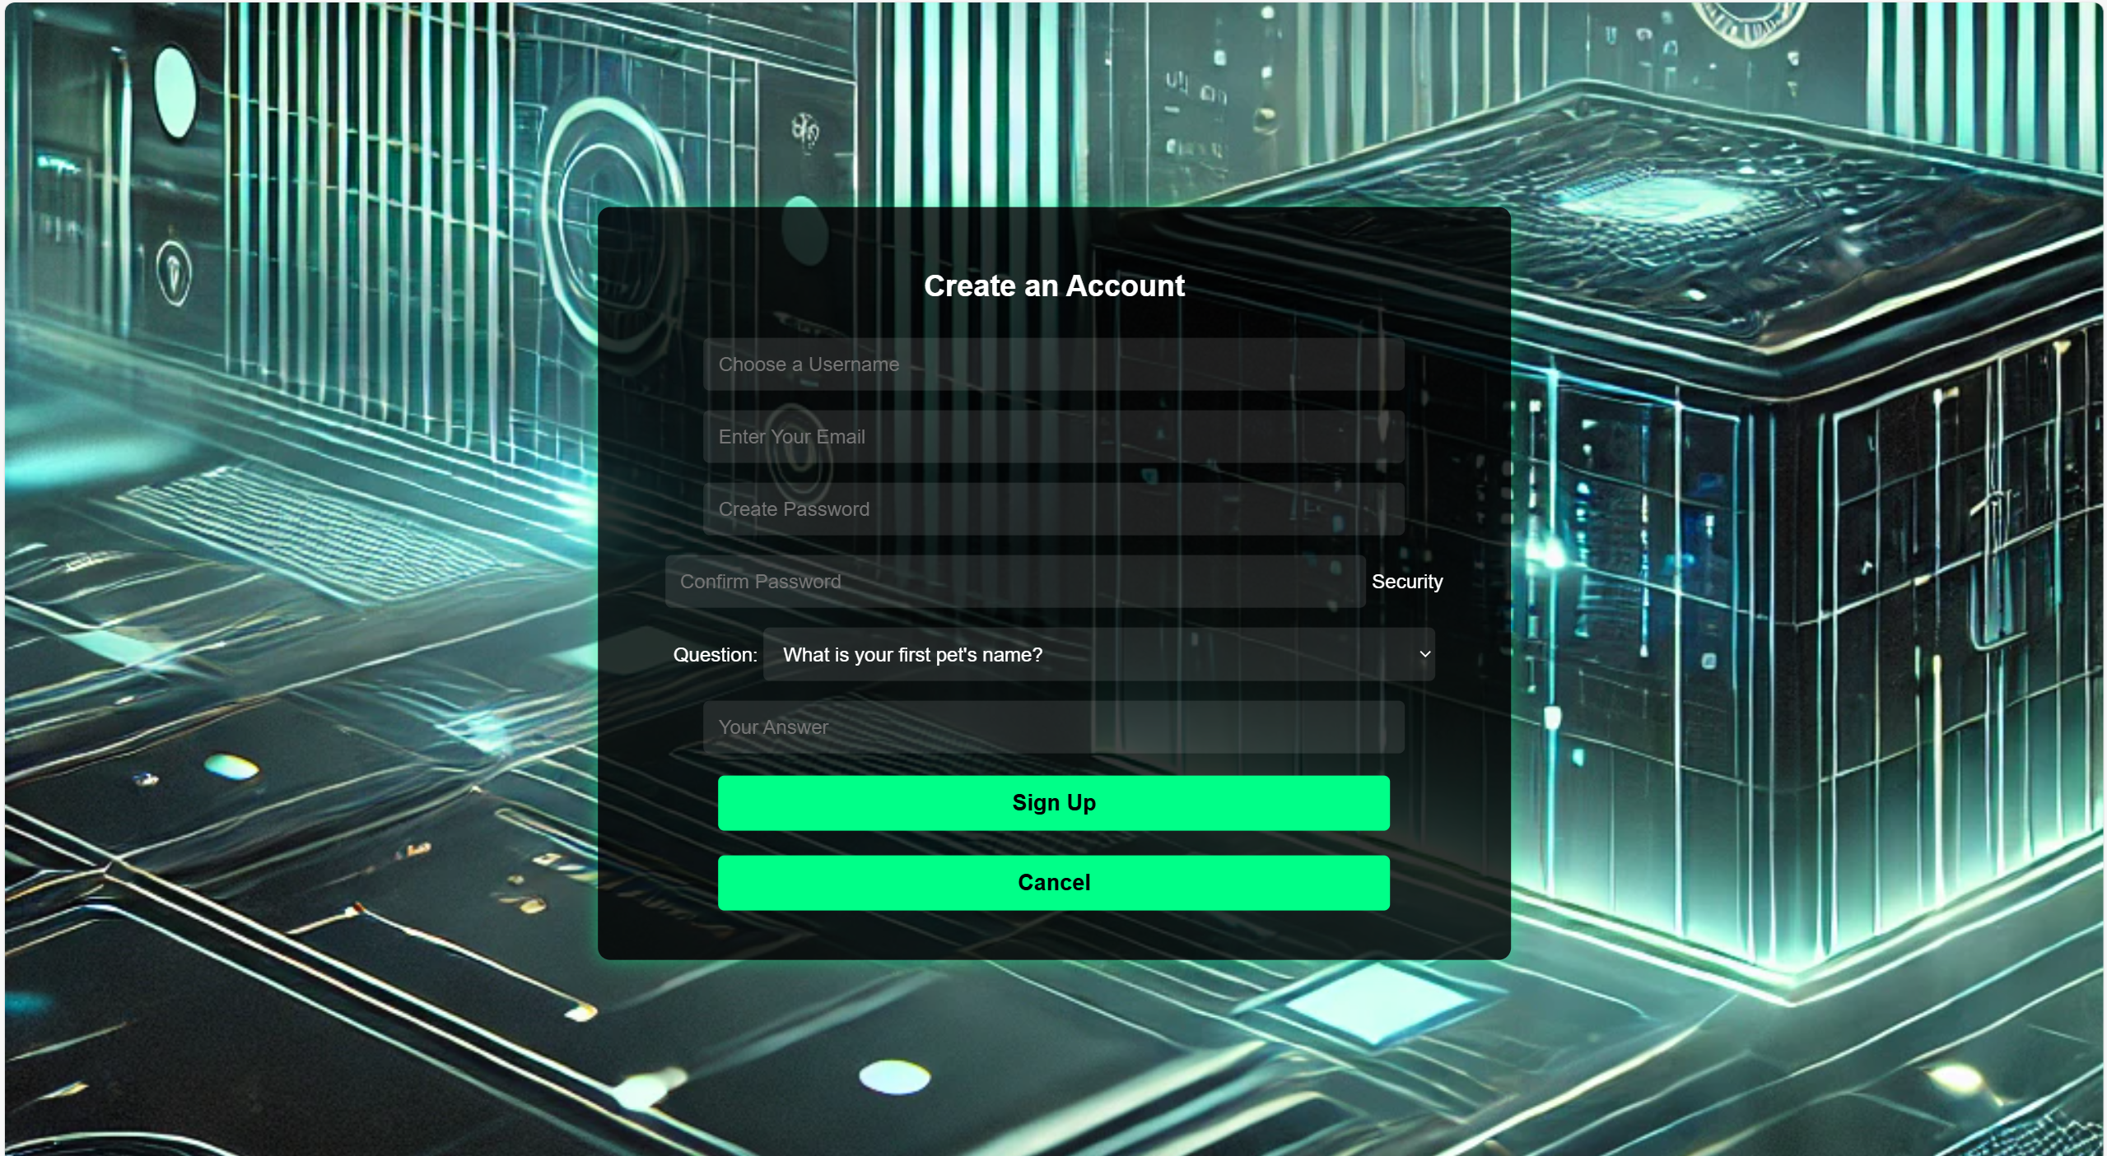Select the "What is your first pet's name?" option text
The height and width of the screenshot is (1156, 2107).
coord(912,655)
